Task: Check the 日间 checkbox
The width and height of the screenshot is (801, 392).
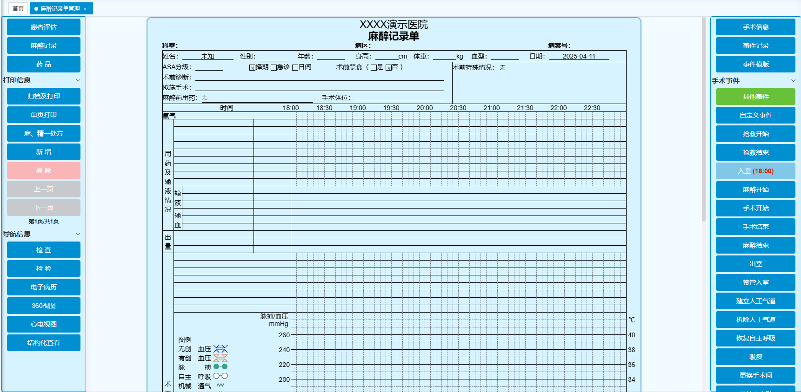Action: (295, 68)
